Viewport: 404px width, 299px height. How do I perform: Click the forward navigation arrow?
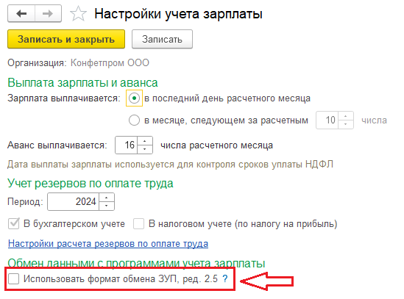coord(48,13)
